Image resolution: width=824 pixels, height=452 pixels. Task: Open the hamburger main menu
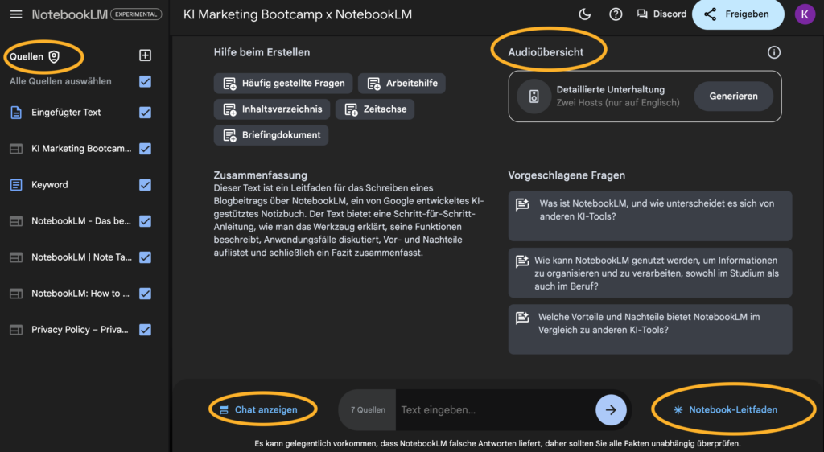[x=16, y=14]
